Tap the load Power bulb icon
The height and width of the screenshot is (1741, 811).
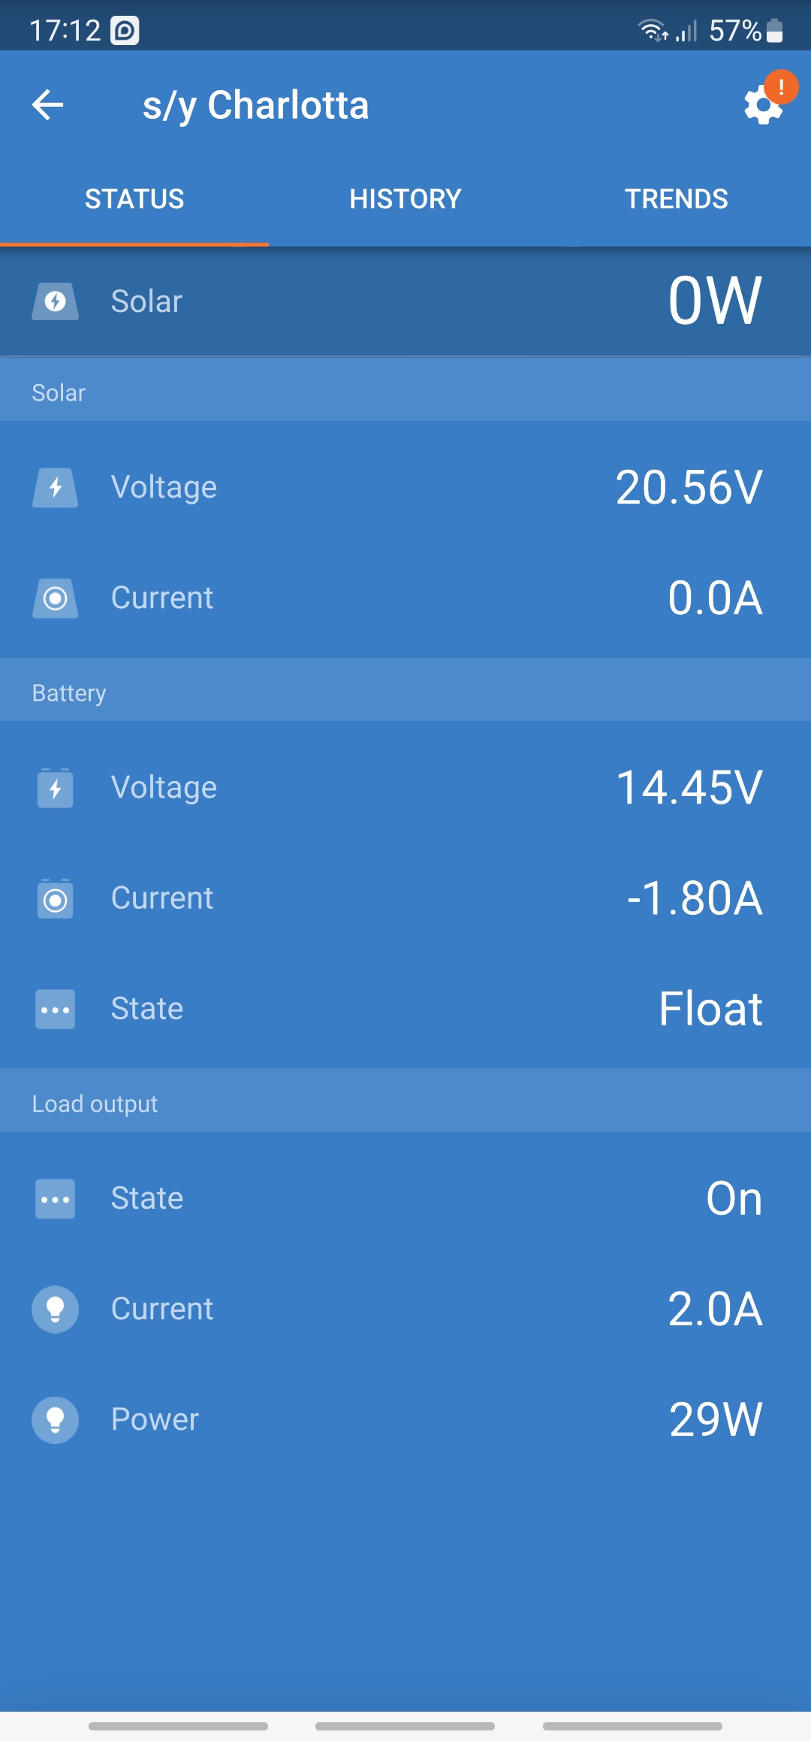click(x=55, y=1419)
